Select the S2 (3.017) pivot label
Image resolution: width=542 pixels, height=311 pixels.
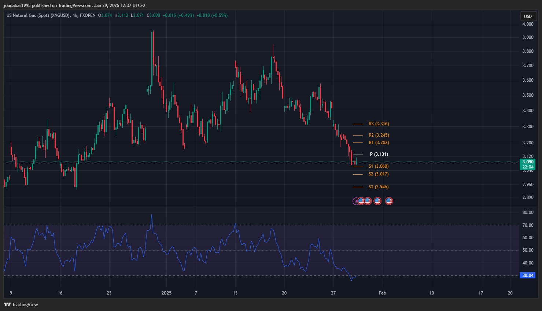(379, 174)
